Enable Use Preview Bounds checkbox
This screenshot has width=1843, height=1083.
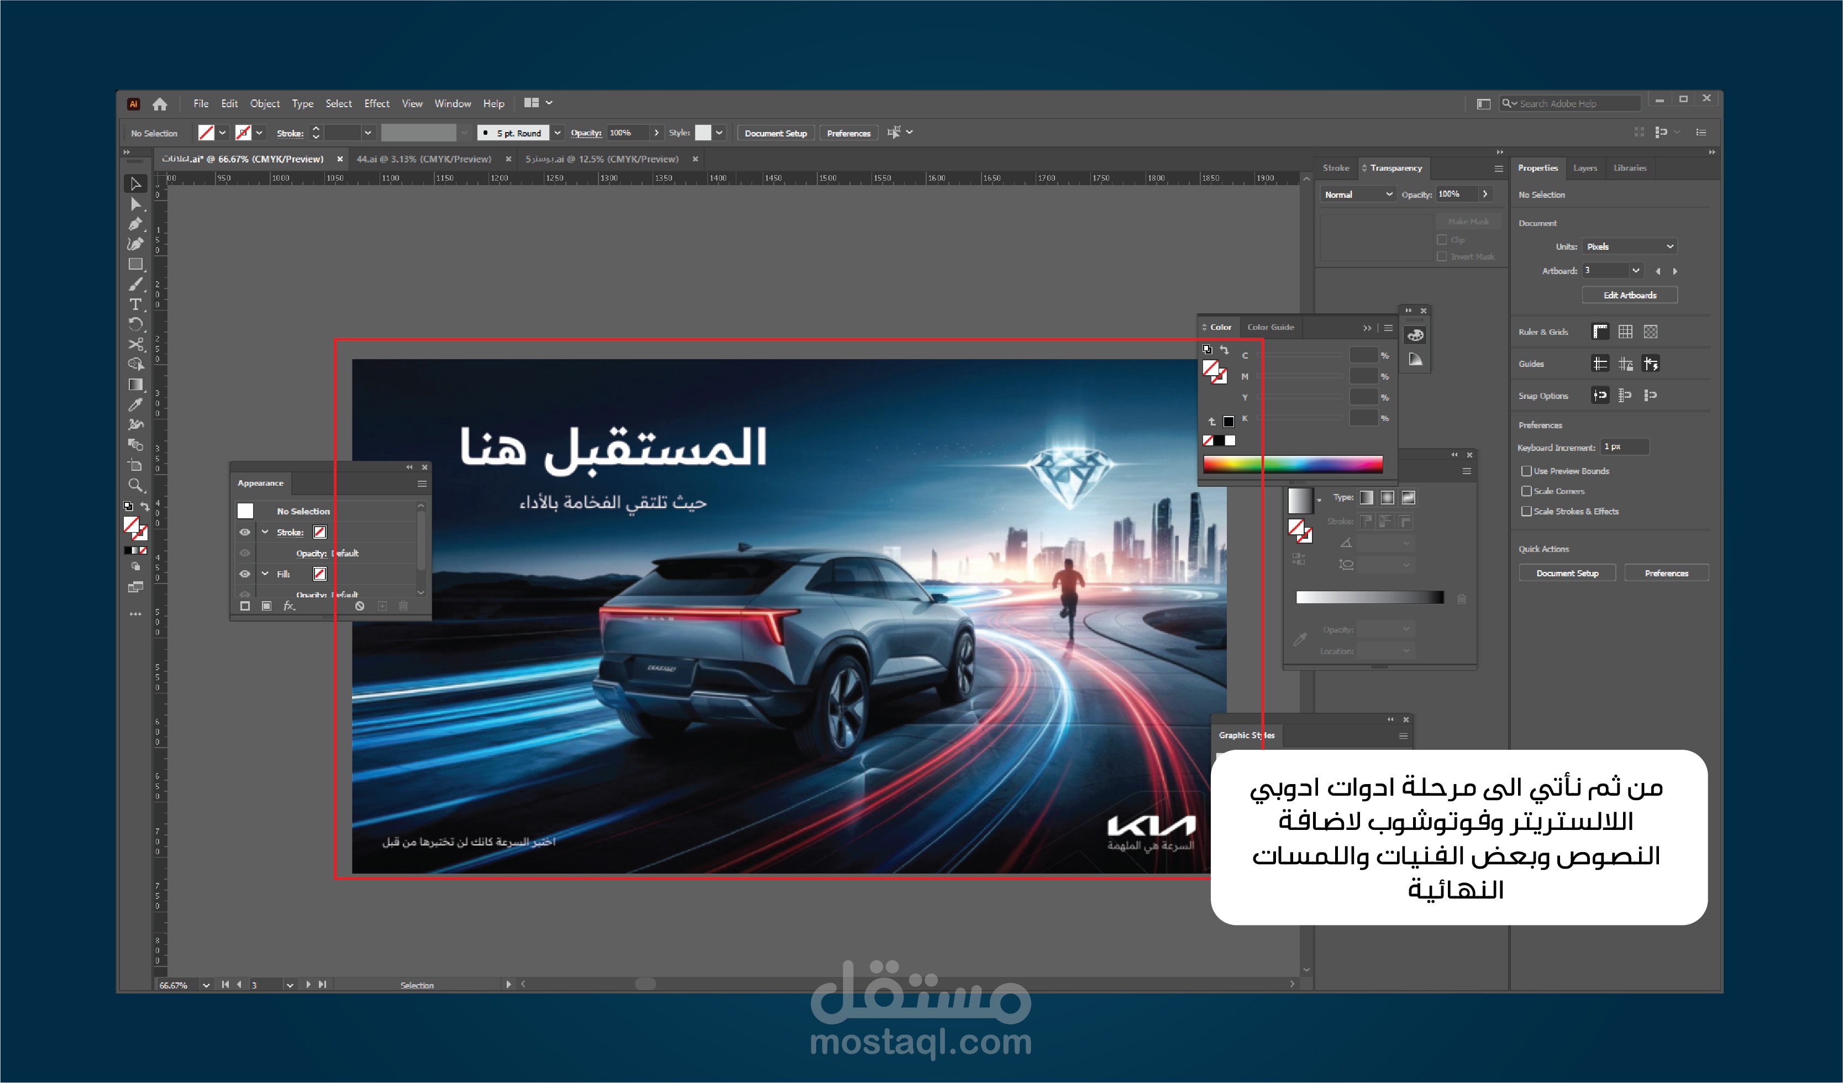1526,471
